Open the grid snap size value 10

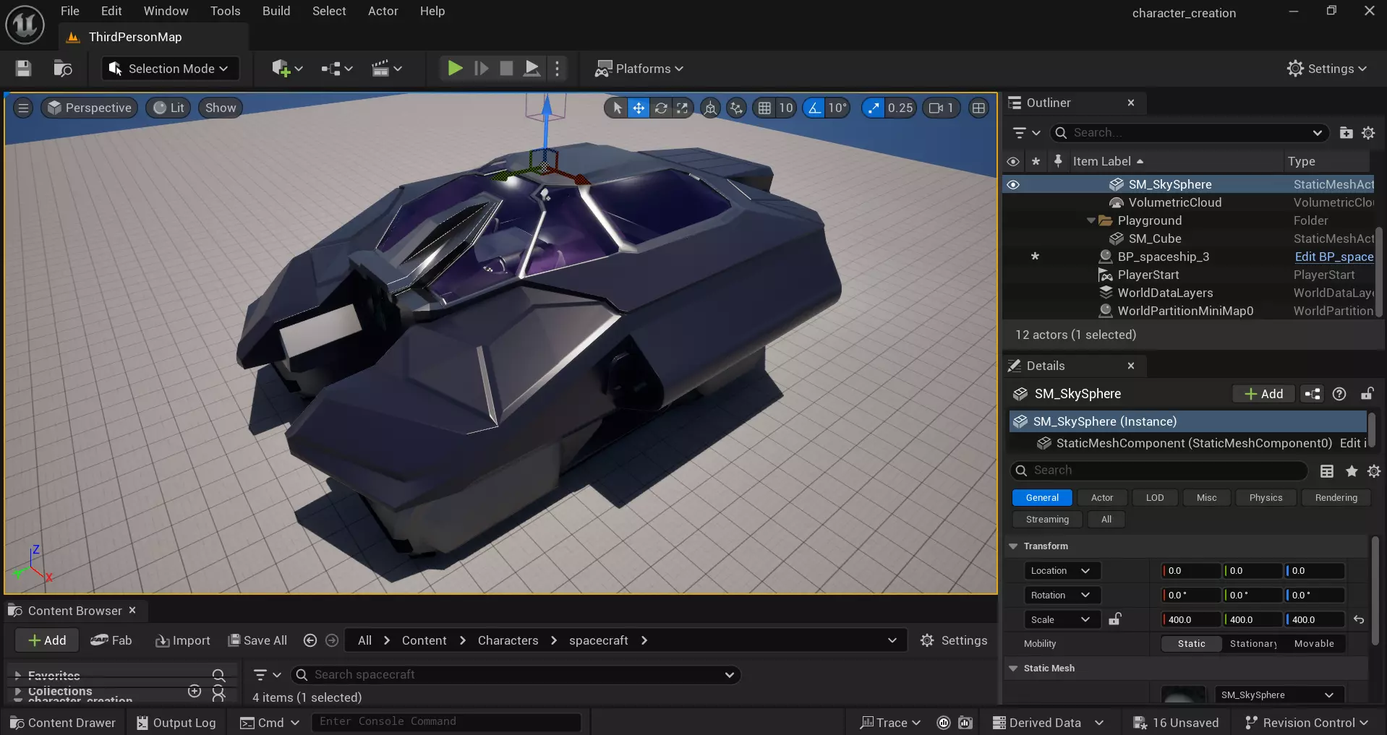[x=785, y=108]
